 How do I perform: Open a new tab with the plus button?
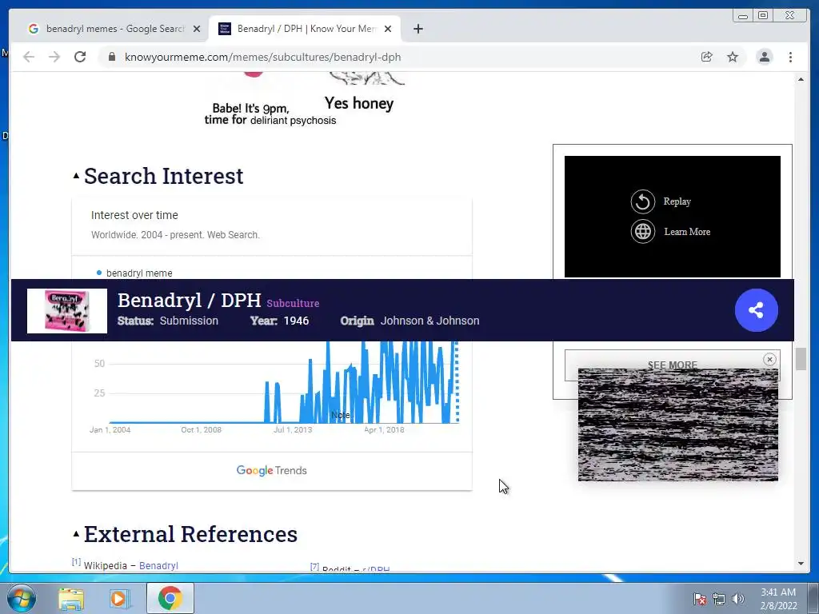pyautogui.click(x=417, y=29)
